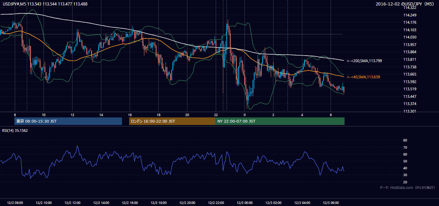The width and height of the screenshot is (439, 206).
Task: Click the 12/2 10:00 bottom time label
Action: coord(44,203)
